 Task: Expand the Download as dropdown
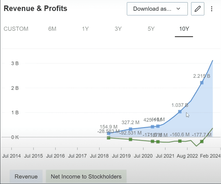point(157,9)
